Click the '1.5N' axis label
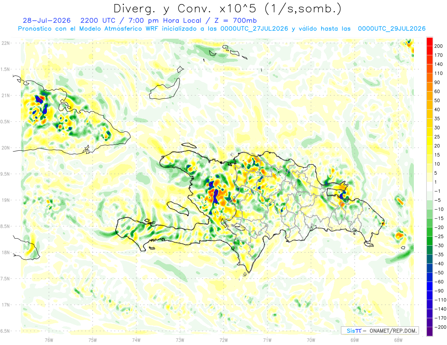Viewport: 447px width, 345px height. pyautogui.click(x=5, y=70)
